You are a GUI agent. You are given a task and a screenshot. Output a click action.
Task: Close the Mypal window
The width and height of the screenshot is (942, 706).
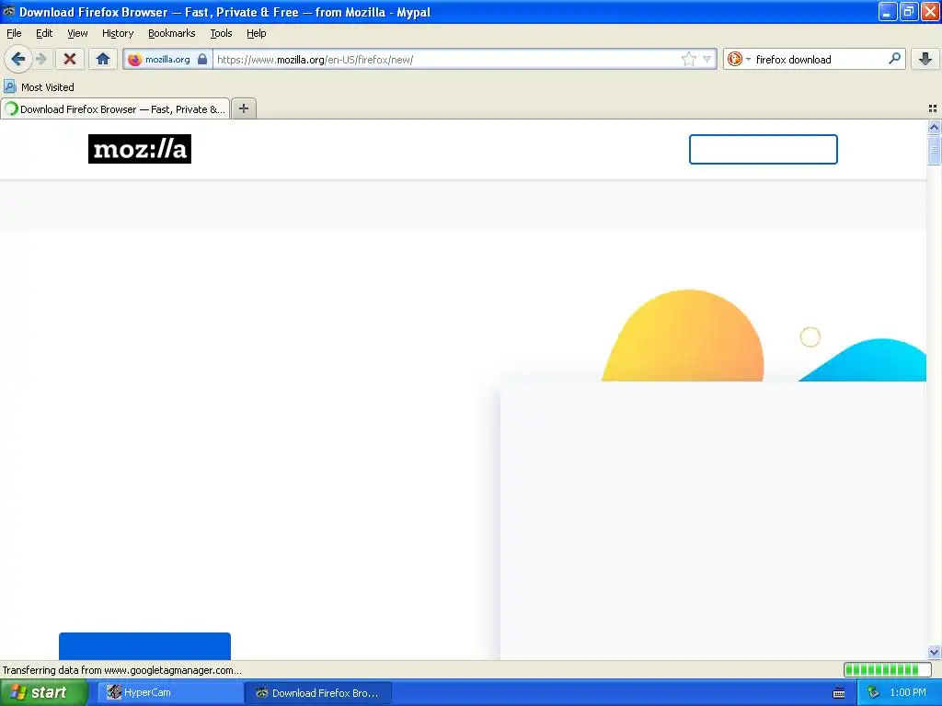pyautogui.click(x=930, y=11)
